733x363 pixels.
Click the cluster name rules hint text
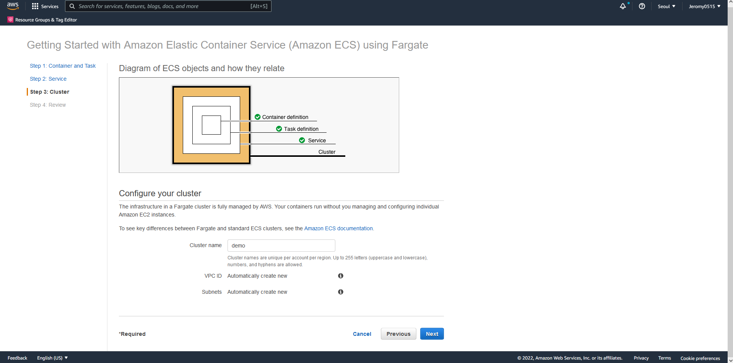(x=328, y=261)
